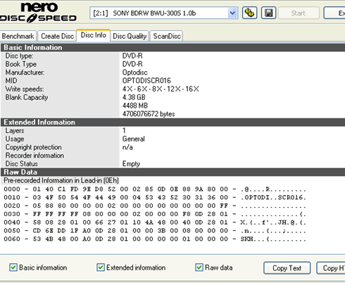Image resolution: width=345 pixels, height=283 pixels.
Task: Click the Basic Information section header
Action: coord(172,47)
